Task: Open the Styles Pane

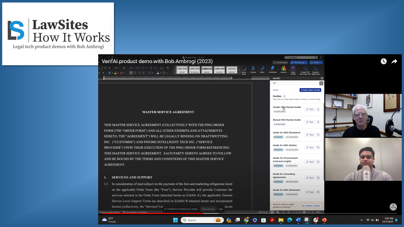Action: click(x=244, y=70)
